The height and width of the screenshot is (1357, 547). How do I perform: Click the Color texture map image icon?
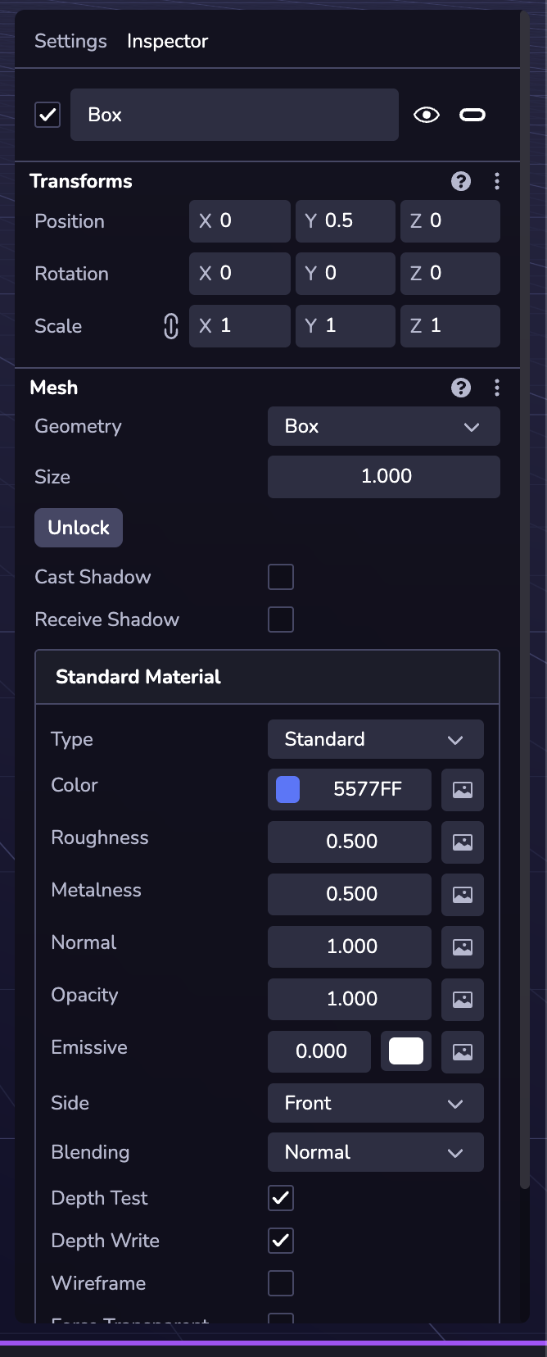pyautogui.click(x=463, y=790)
